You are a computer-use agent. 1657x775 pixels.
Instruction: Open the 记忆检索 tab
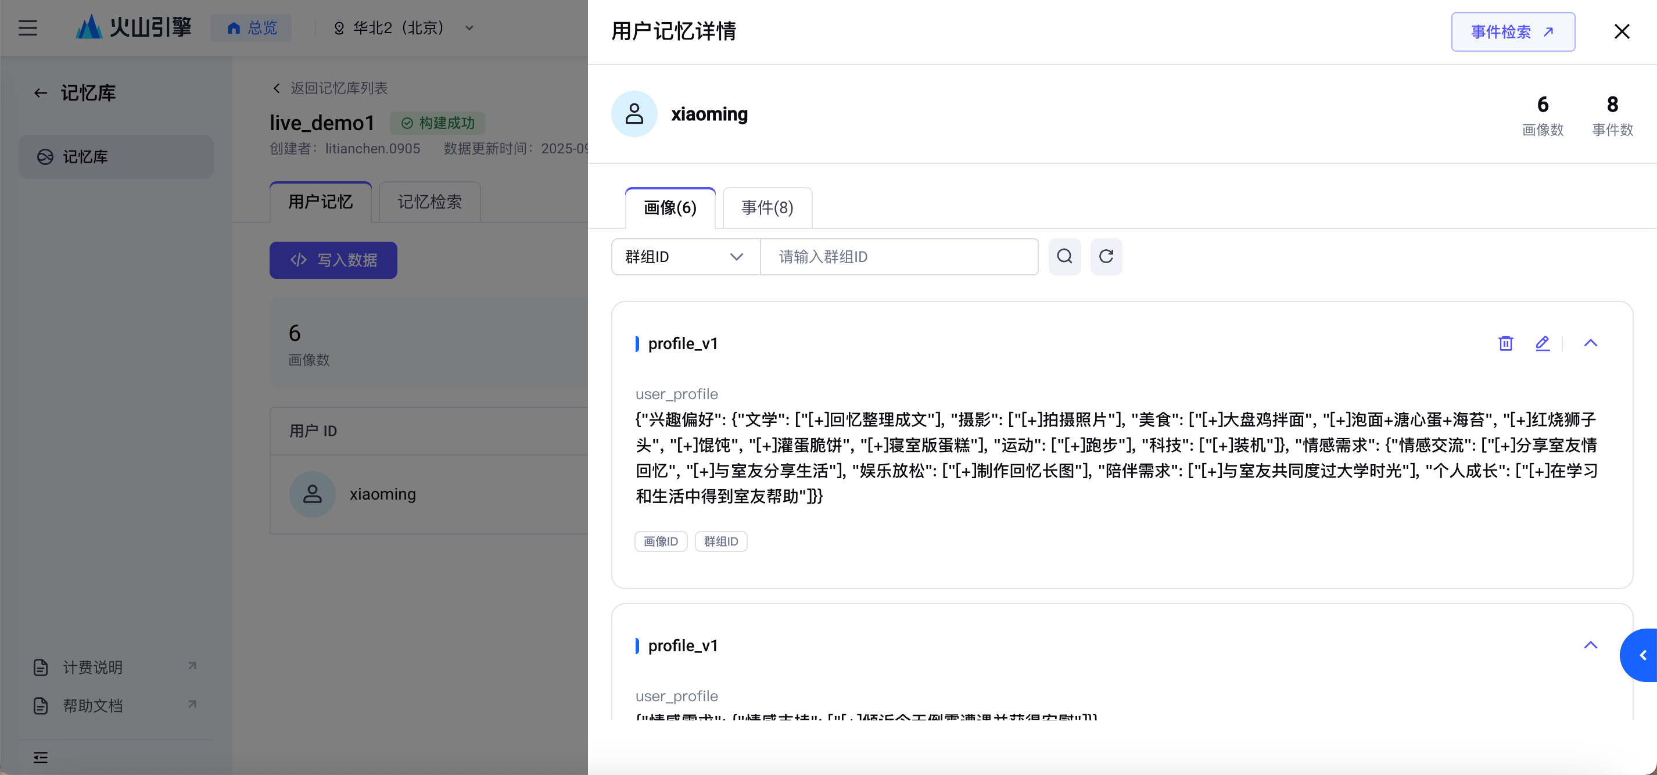coord(429,202)
